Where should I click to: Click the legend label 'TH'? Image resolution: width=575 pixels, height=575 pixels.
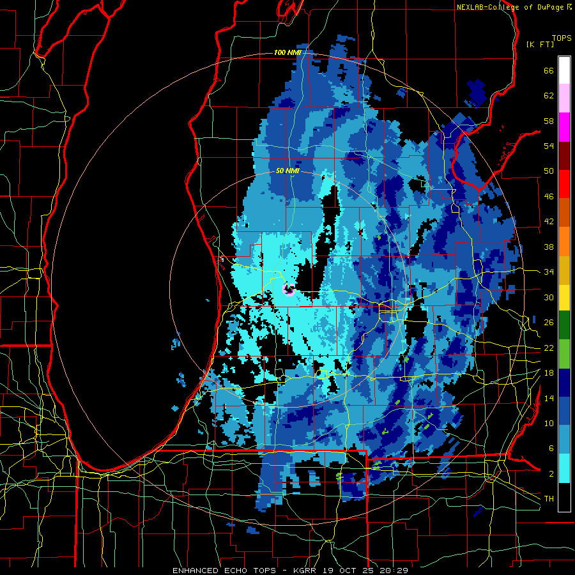(x=549, y=499)
